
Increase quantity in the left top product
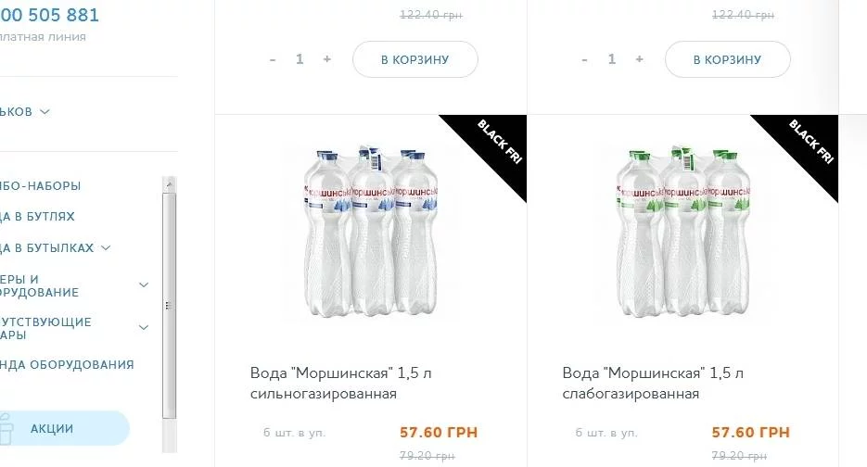[326, 59]
